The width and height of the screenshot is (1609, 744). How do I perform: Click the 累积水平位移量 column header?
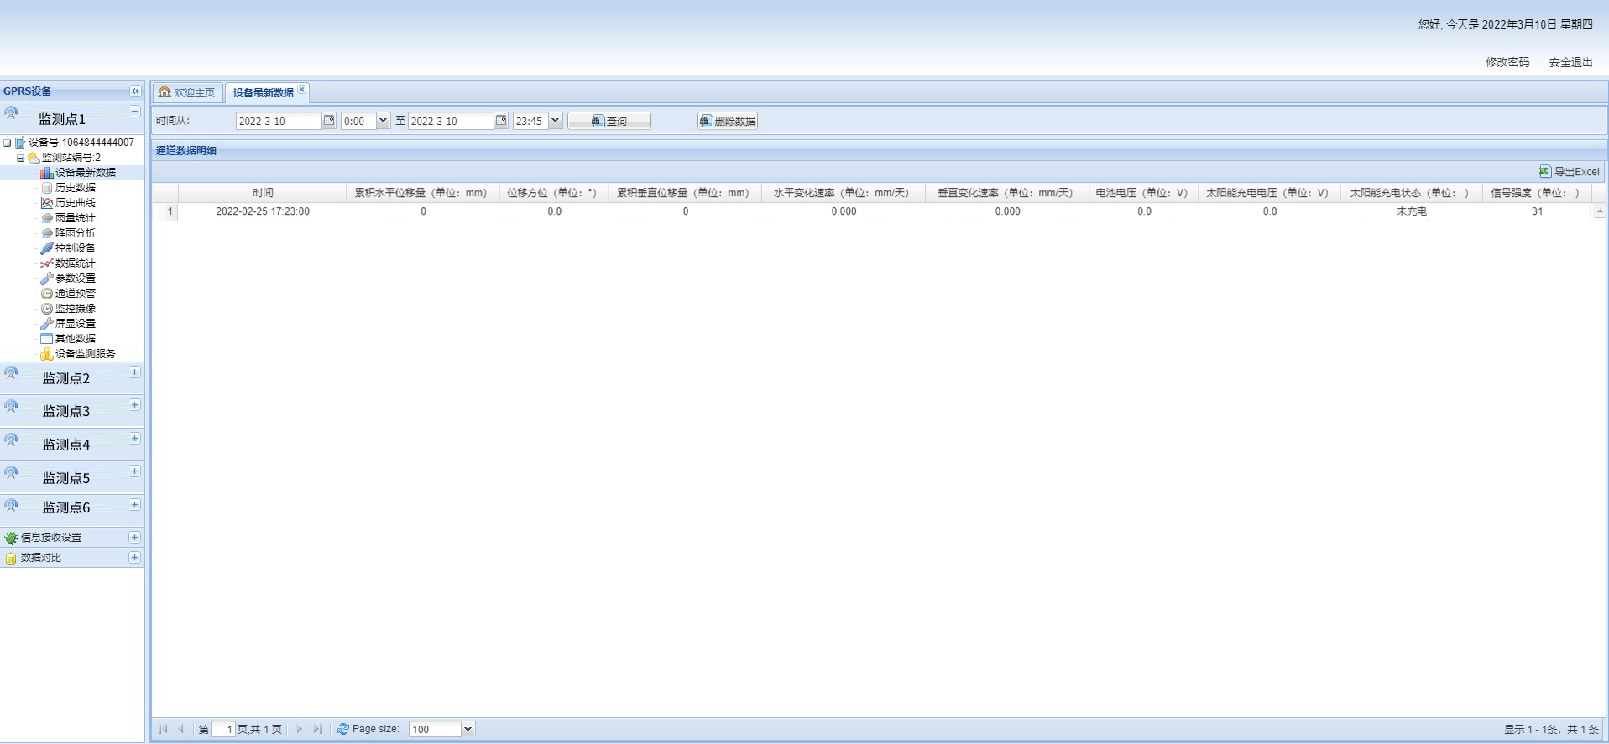422,193
